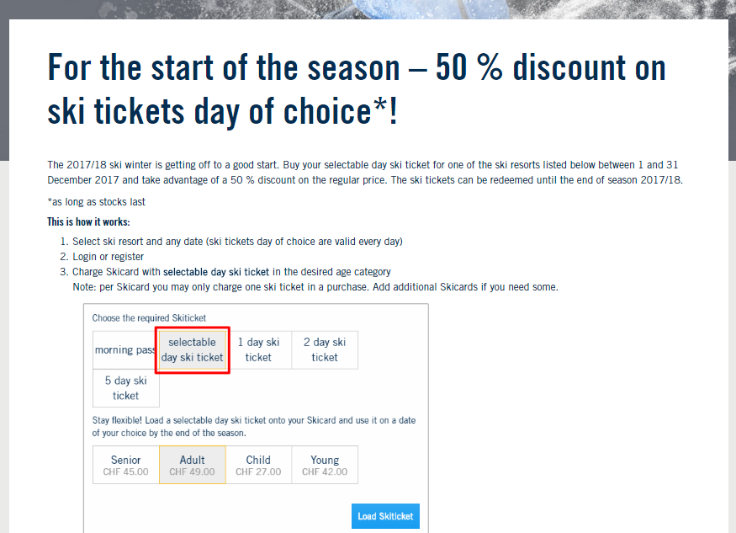This screenshot has width=736, height=533.
Task: Select the 5 day ski ticket
Action: (126, 388)
